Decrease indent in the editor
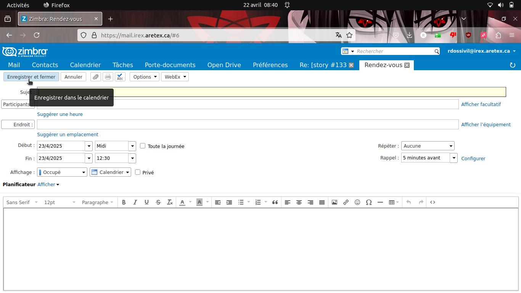Screen dimensions: 521x293 pos(218,202)
